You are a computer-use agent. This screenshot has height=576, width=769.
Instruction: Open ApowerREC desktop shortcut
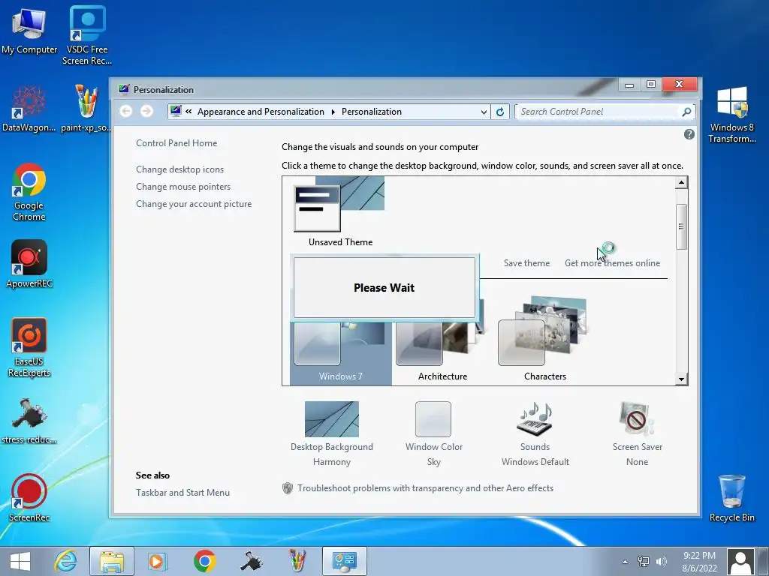click(29, 265)
